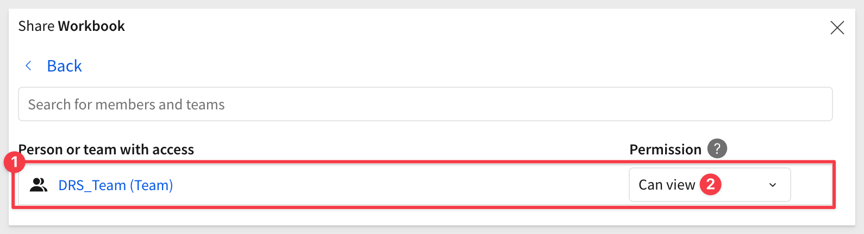Click empty space right of Can view dropdown
The image size is (864, 234).
click(x=811, y=185)
